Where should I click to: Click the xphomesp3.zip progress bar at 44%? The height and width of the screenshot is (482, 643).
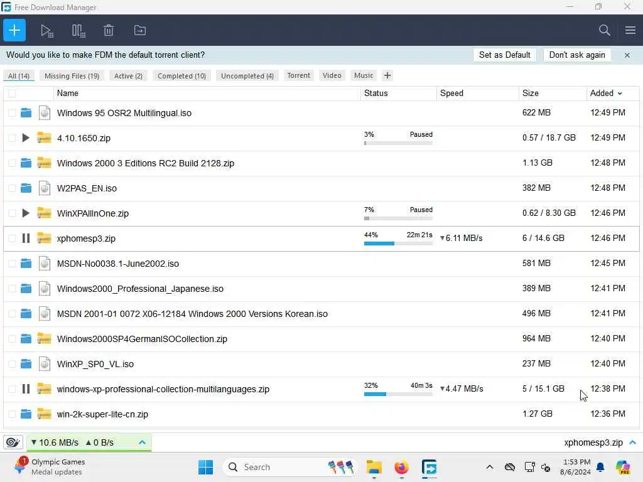coord(398,244)
